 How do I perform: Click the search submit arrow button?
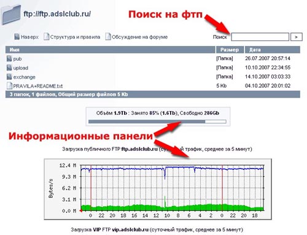coord(296,37)
